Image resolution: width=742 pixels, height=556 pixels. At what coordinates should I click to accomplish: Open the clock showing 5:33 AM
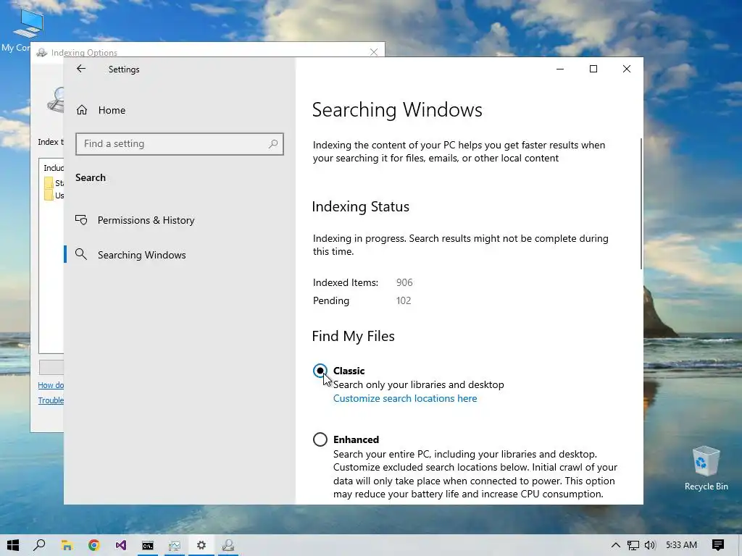pyautogui.click(x=681, y=545)
